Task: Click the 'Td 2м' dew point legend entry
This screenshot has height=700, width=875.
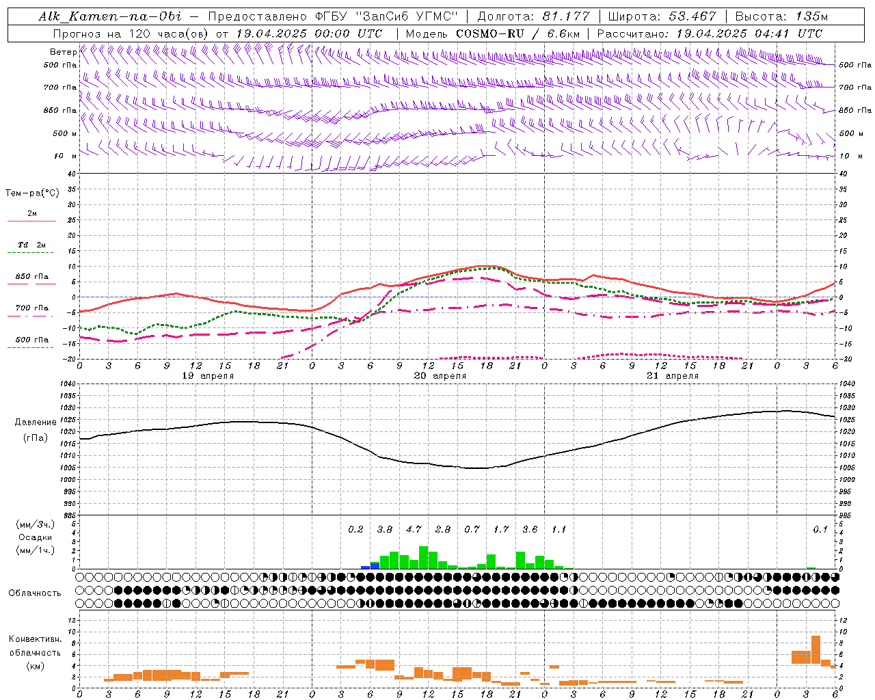Action: click(x=32, y=245)
